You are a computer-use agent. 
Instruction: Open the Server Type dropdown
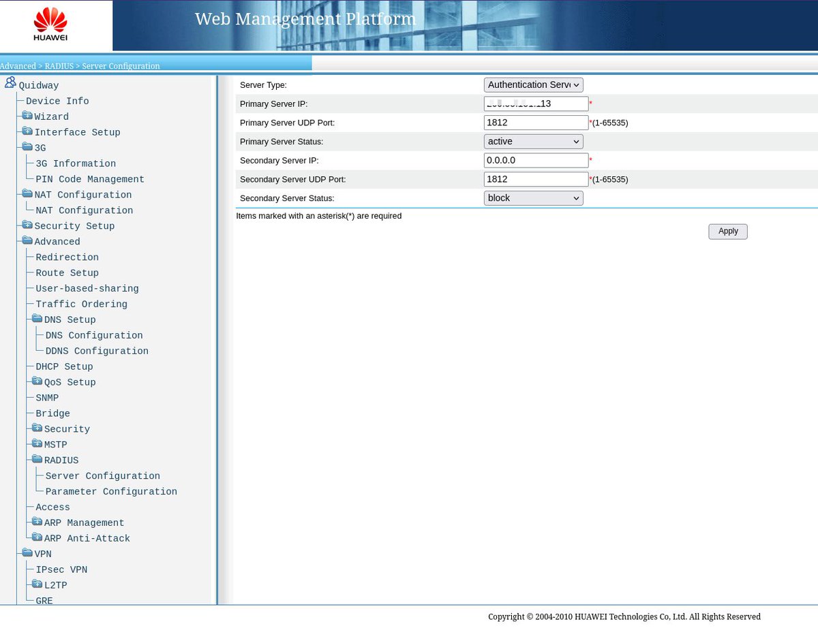[x=534, y=85]
